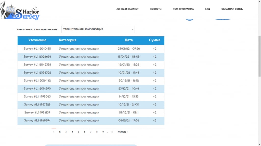This screenshot has width=261, height=146.
Task: Click date 09/12/21 - 01:11
Action: (x=129, y=112)
